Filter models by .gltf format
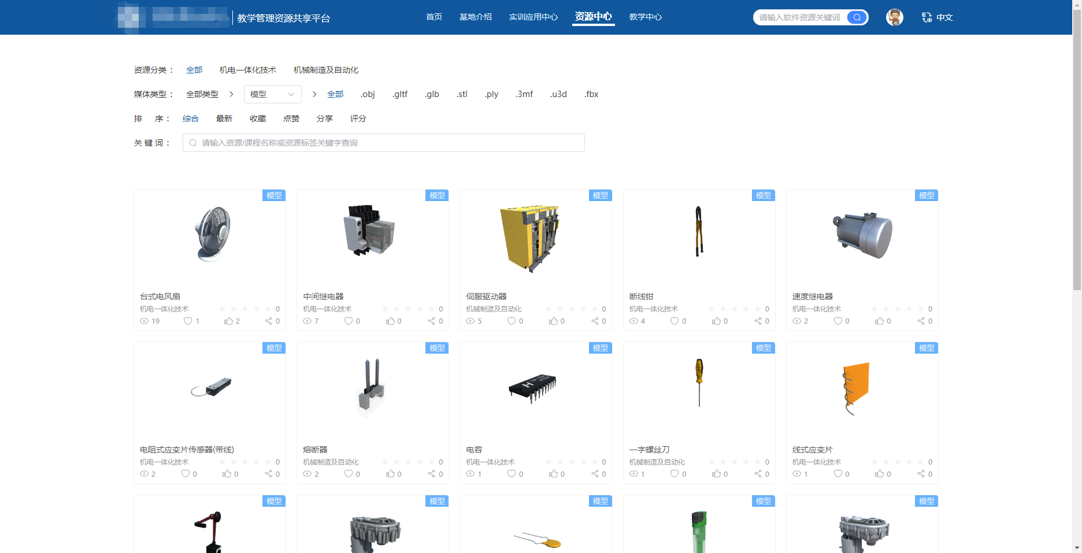 [400, 94]
